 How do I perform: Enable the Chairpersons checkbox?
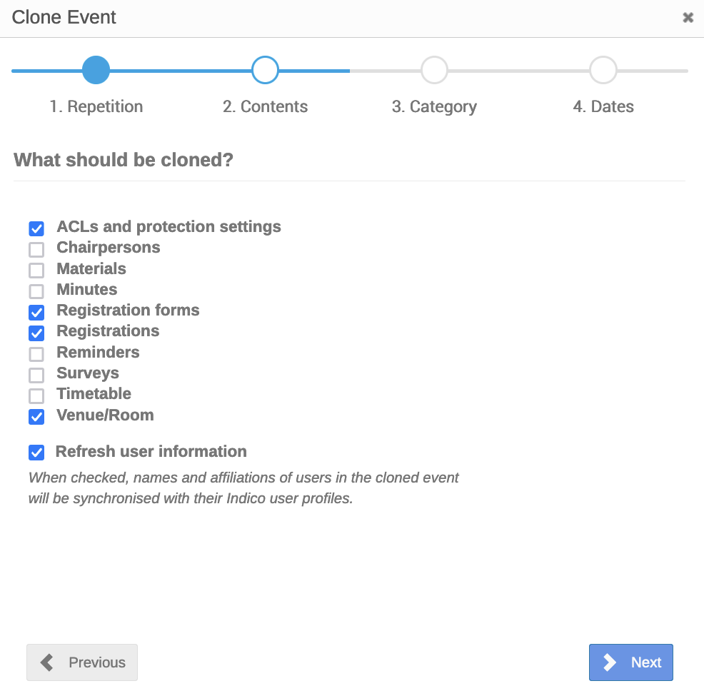(36, 249)
